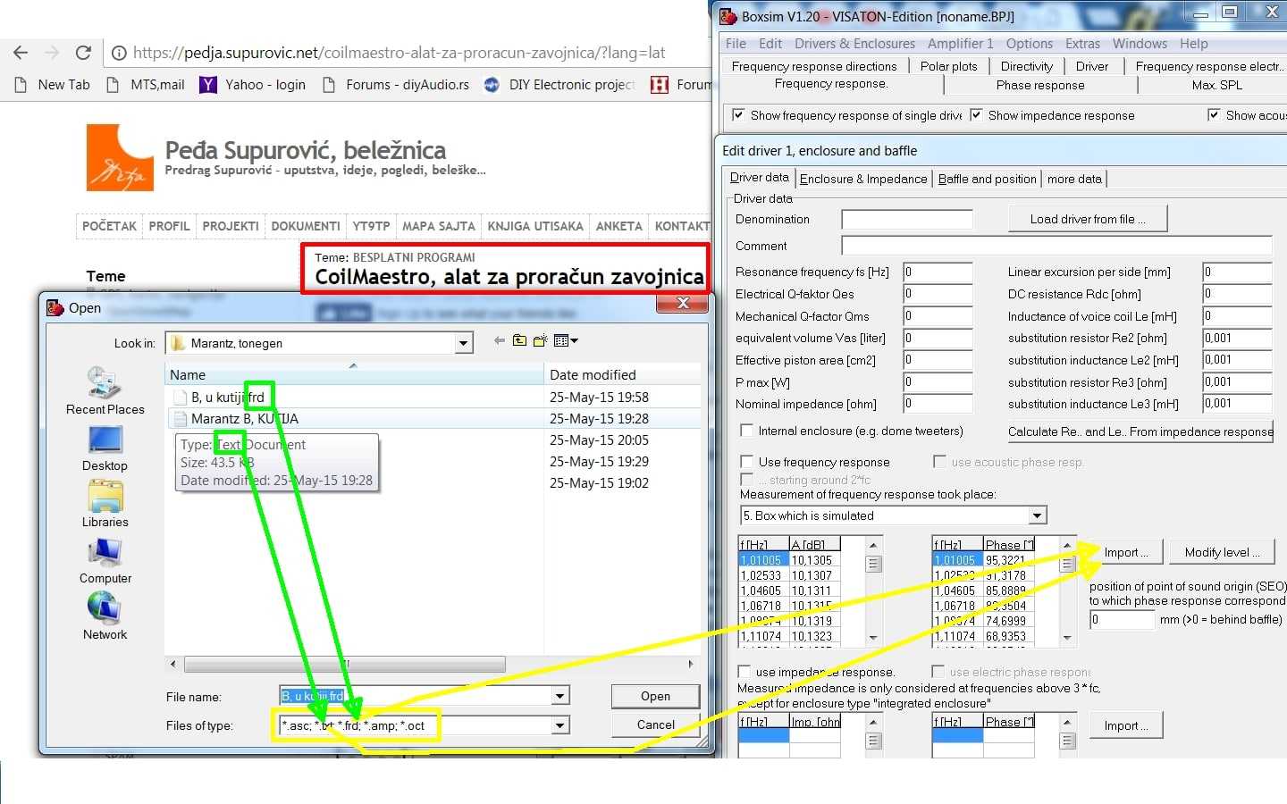Enable 'Use frequency response' checkbox

[746, 462]
